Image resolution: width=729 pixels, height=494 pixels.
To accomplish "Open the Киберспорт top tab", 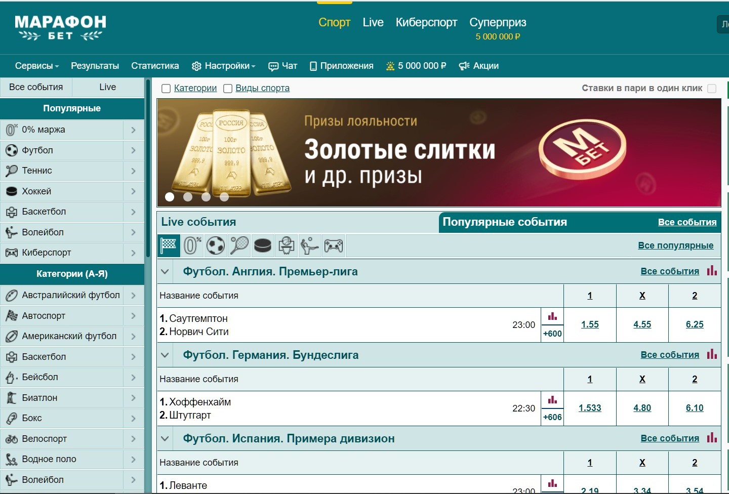I will 426,22.
